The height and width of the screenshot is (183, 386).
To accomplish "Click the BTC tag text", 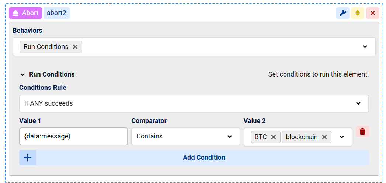I will click(261, 137).
